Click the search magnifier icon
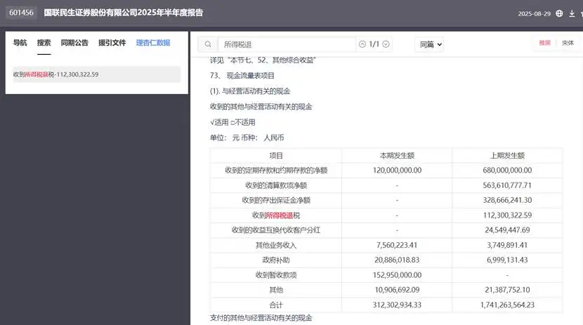 click(208, 44)
